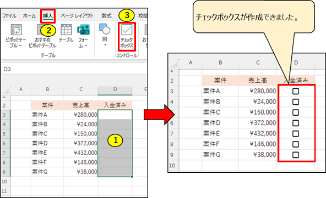Click cell 案件B in left sheet
This screenshot has height=198, width=326.
(x=47, y=125)
